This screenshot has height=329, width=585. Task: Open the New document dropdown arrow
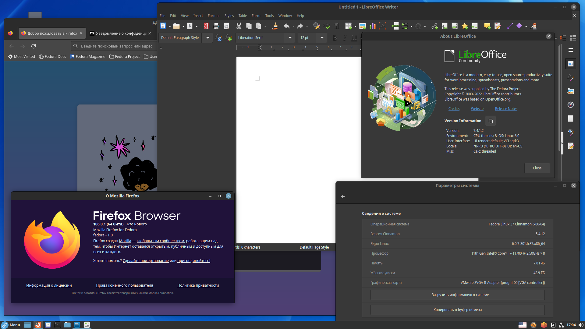pyautogui.click(x=170, y=27)
